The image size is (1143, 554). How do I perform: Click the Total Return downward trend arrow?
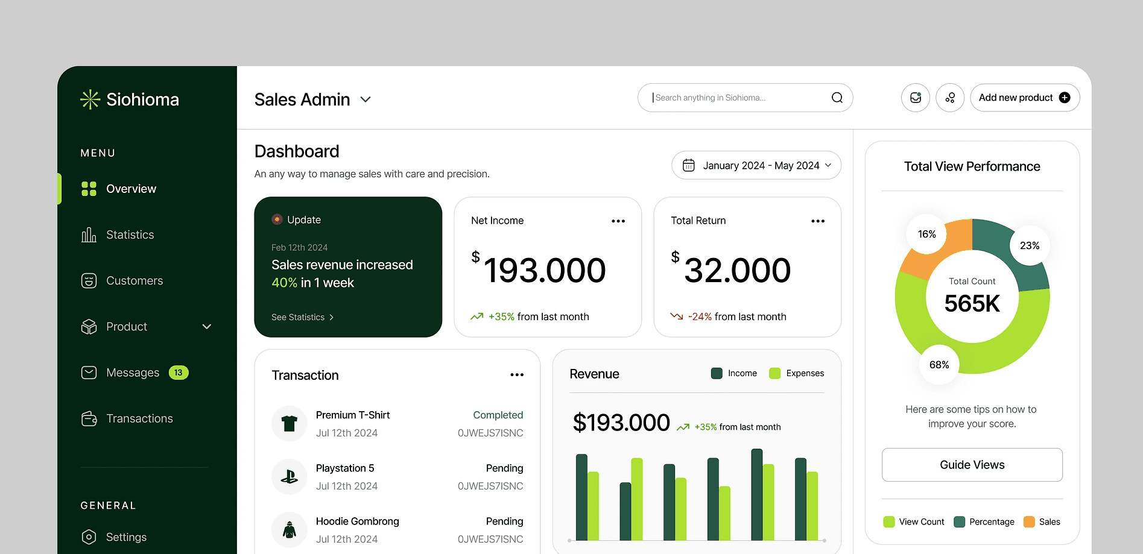[677, 316]
